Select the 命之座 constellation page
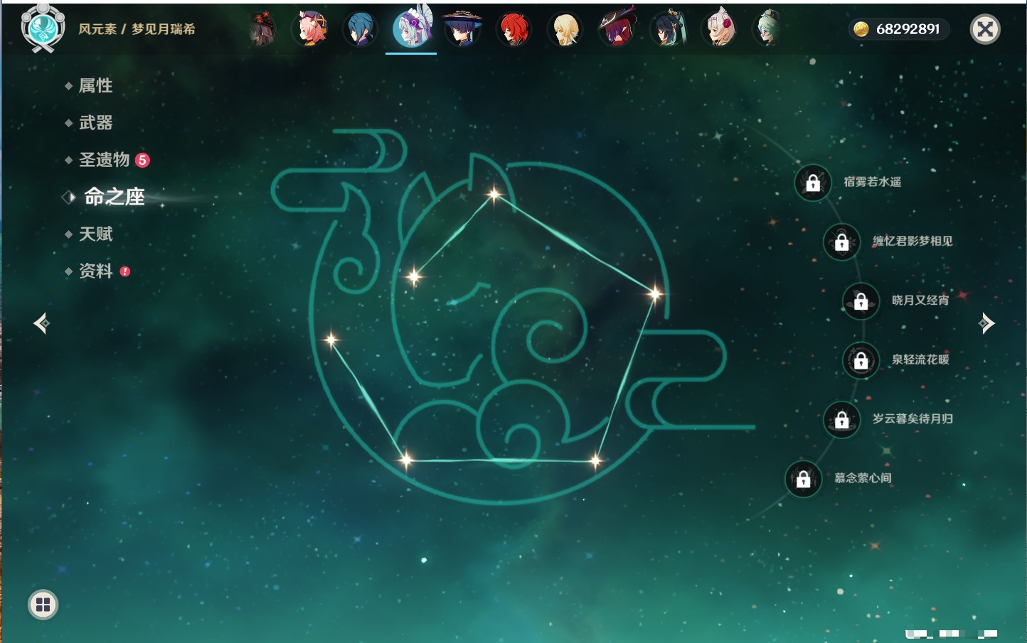 coord(114,197)
